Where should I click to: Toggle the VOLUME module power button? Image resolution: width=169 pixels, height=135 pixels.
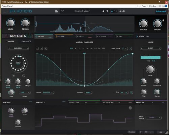tap(96, 36)
